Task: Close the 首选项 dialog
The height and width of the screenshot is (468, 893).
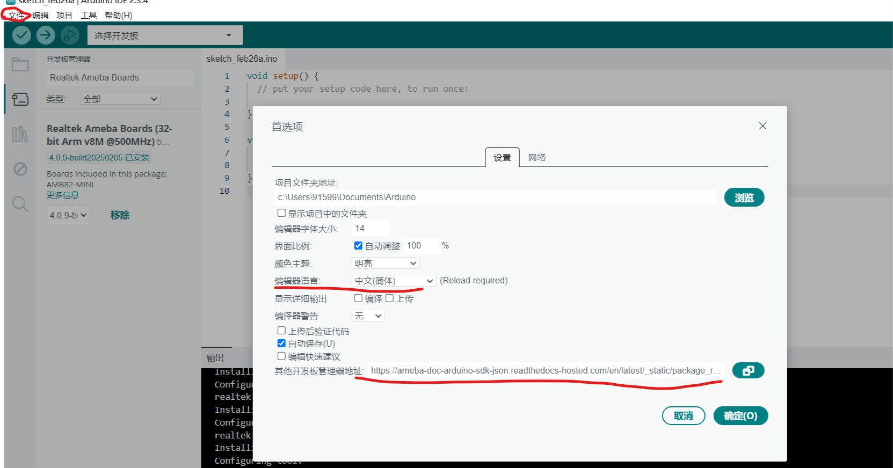Action: (x=763, y=126)
